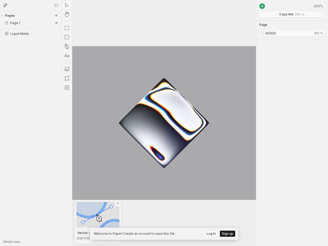Click the Page 1 document icon
This screenshot has height=246, width=328.
coord(7,23)
